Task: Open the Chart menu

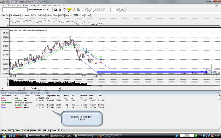Action: click(3, 5)
